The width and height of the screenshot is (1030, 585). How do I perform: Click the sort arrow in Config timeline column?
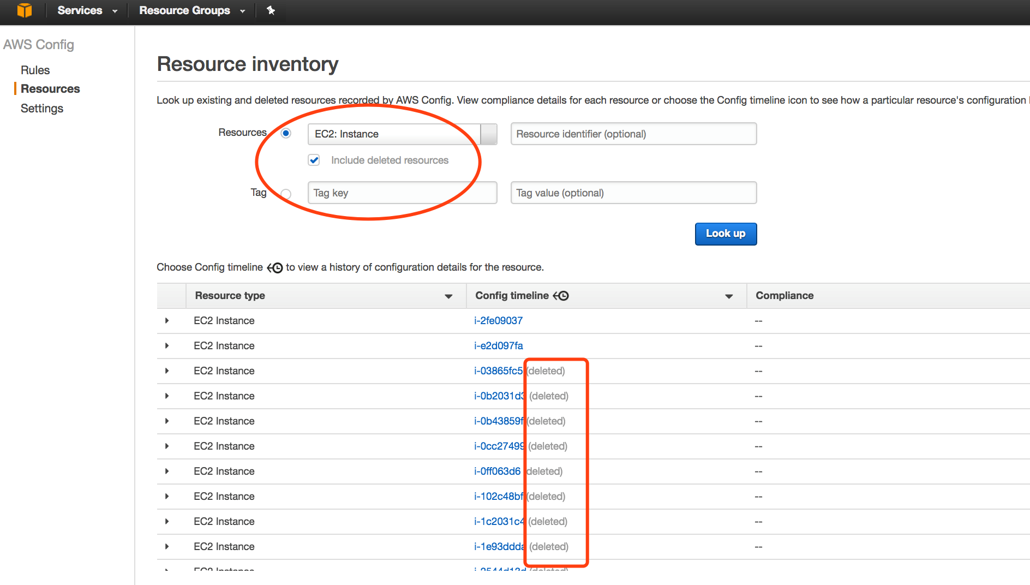point(728,296)
